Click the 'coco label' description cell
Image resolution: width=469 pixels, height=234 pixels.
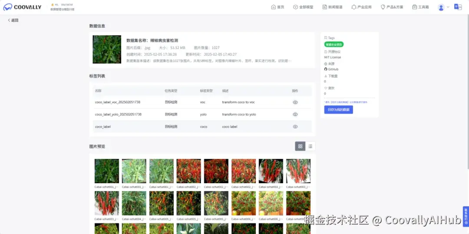pos(230,127)
